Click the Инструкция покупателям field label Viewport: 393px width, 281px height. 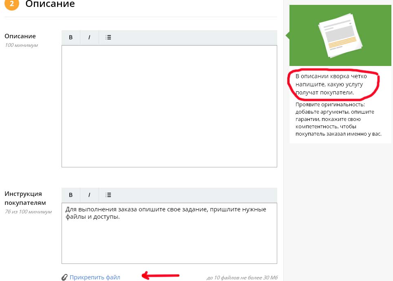pos(25,198)
